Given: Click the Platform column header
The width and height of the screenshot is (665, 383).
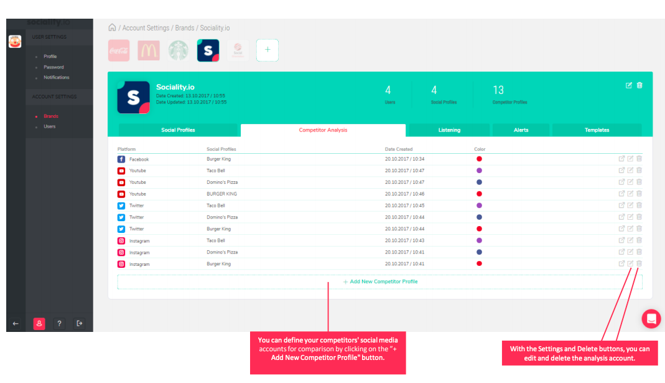Looking at the screenshot, I should click(126, 149).
